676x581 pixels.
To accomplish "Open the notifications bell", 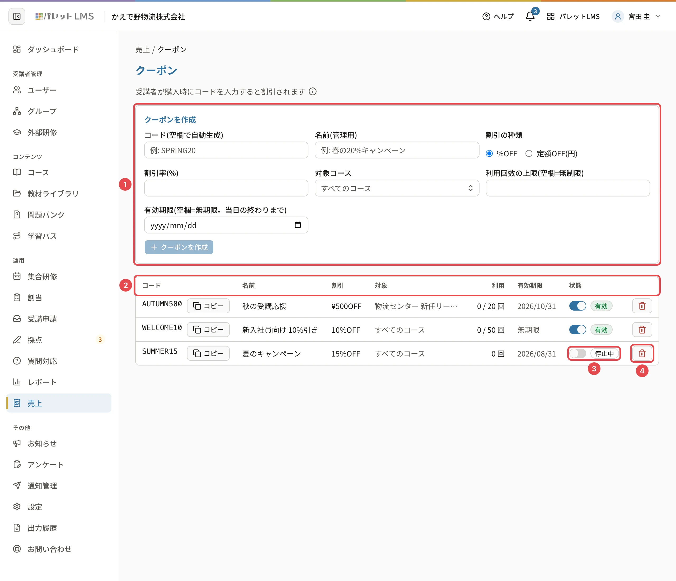I will click(x=530, y=16).
